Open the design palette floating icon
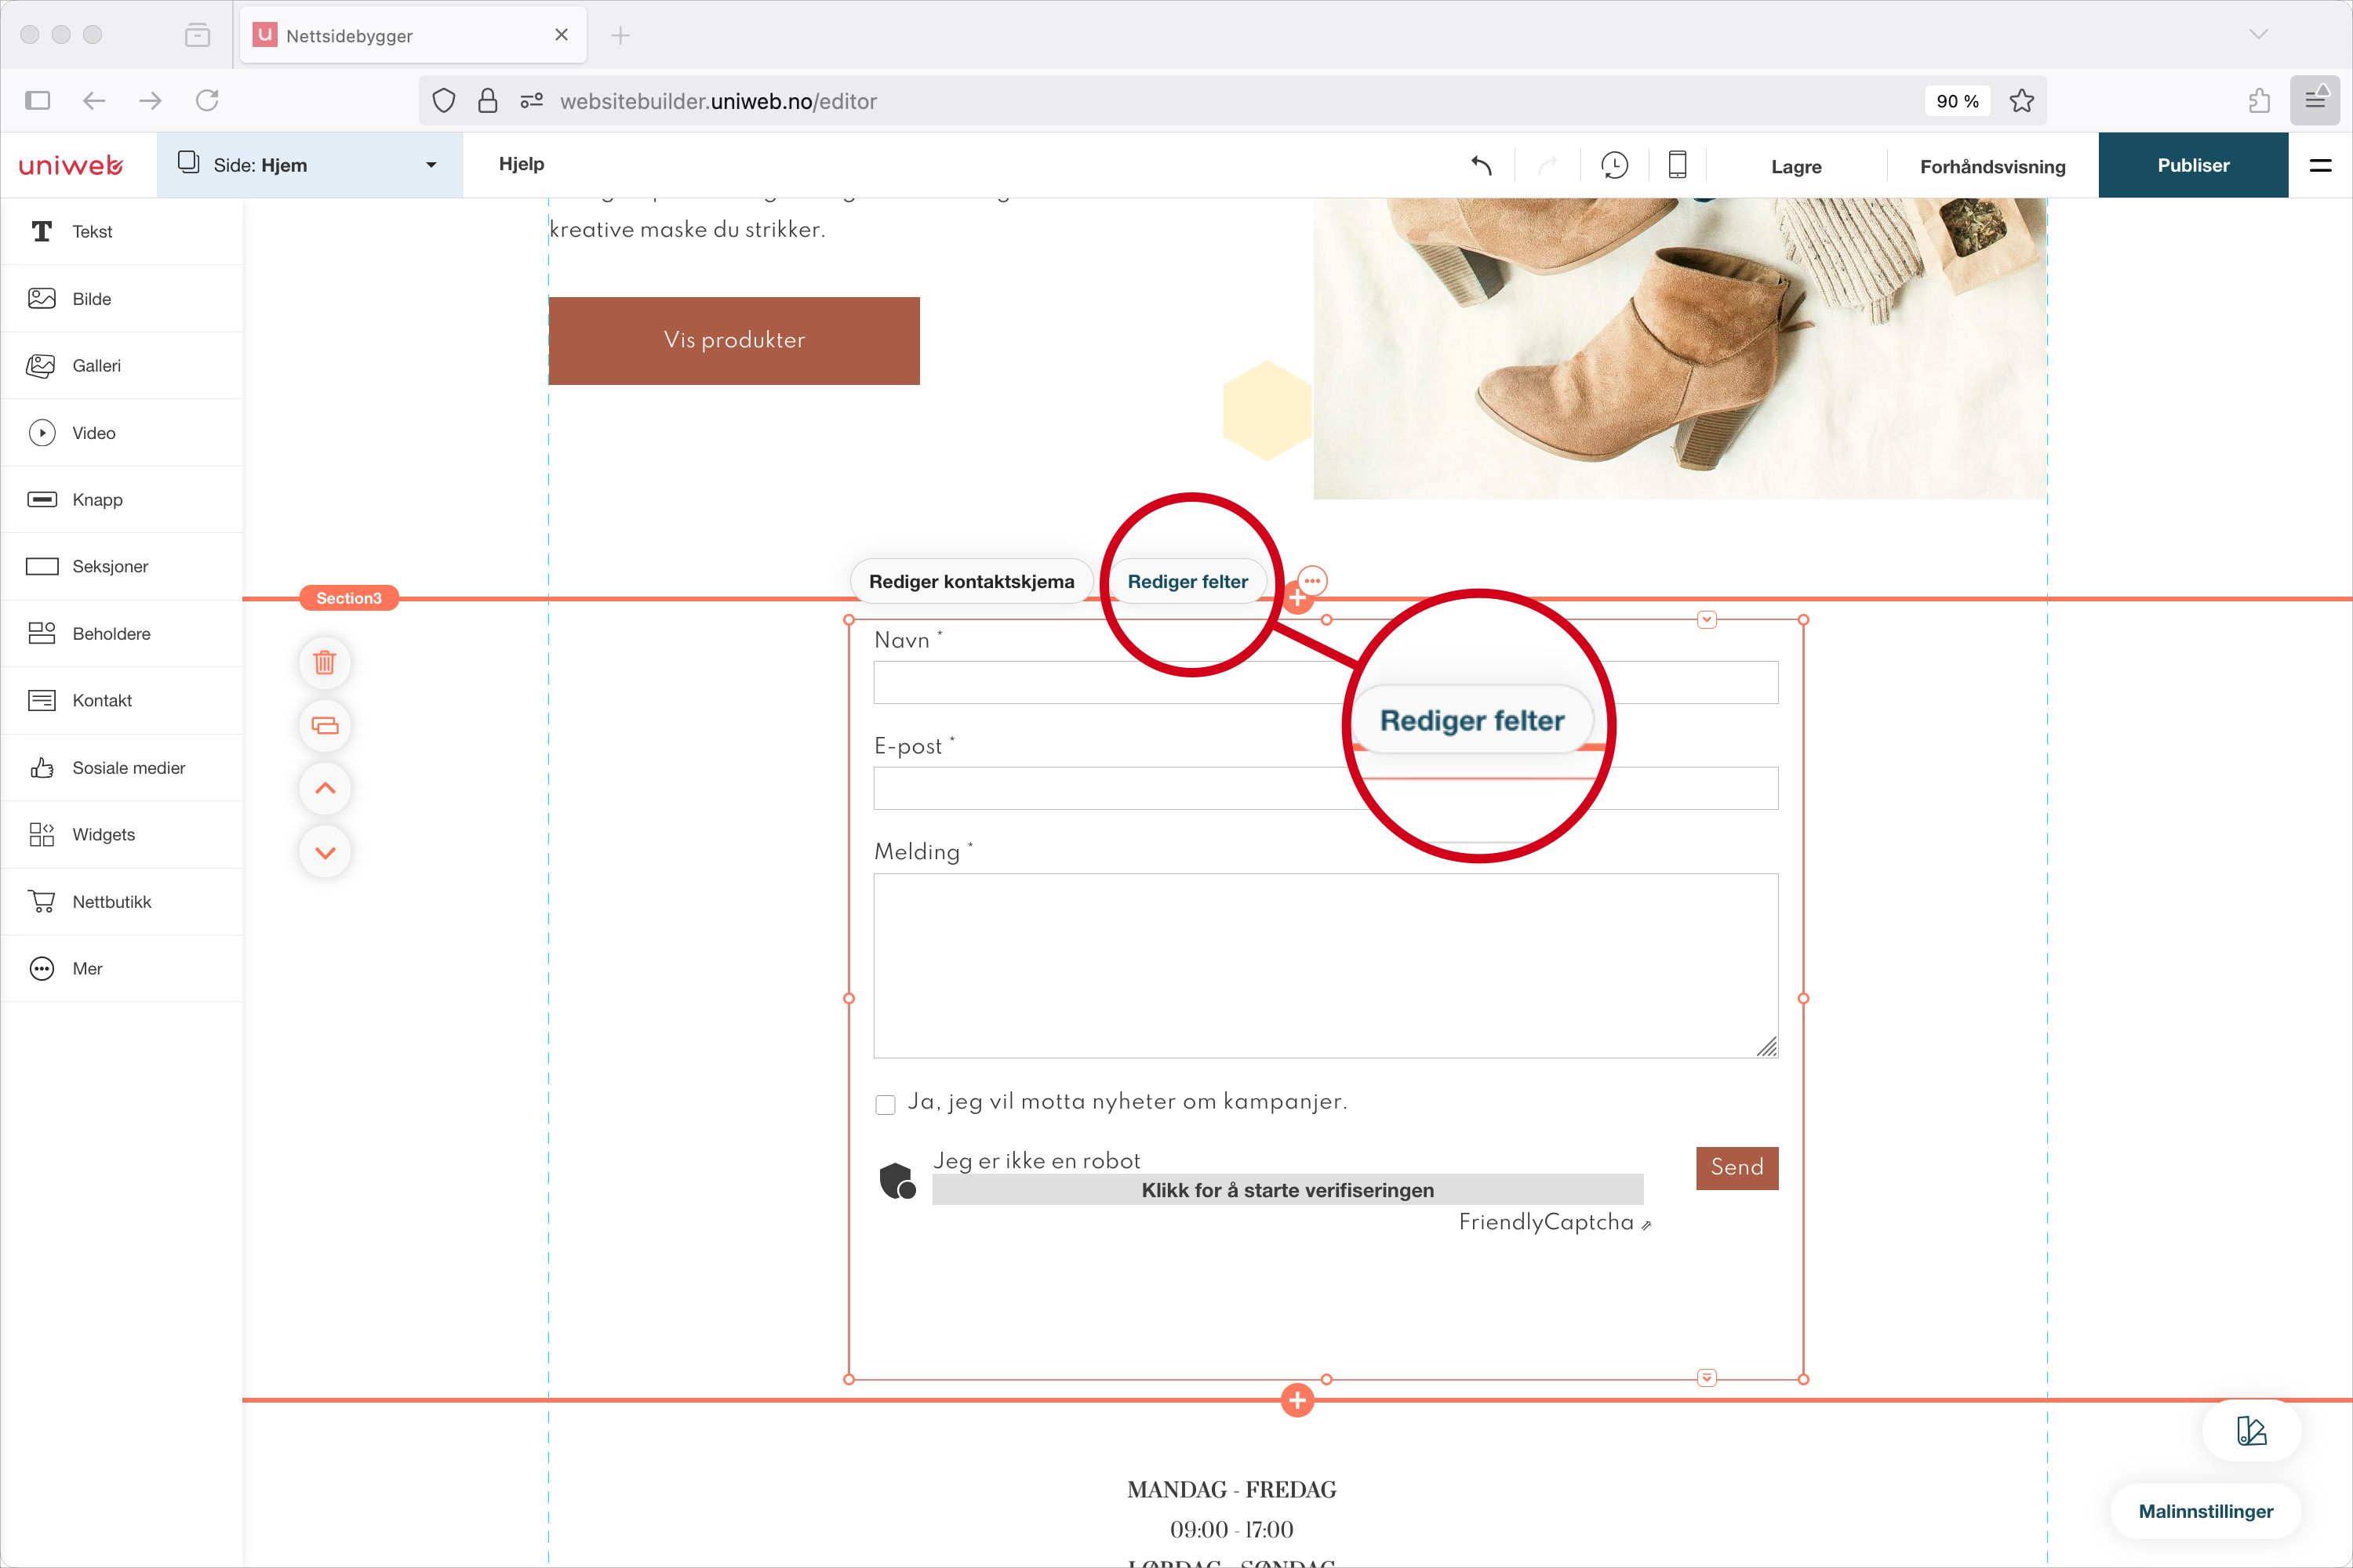Image resolution: width=2353 pixels, height=1568 pixels. 2251,1431
